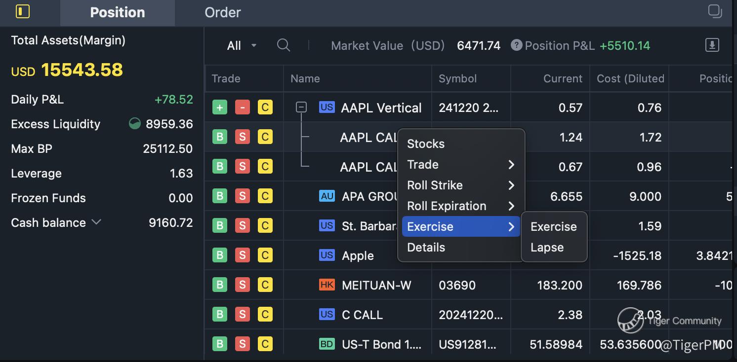Collapse the AAPL Vertical tree row

(301, 107)
